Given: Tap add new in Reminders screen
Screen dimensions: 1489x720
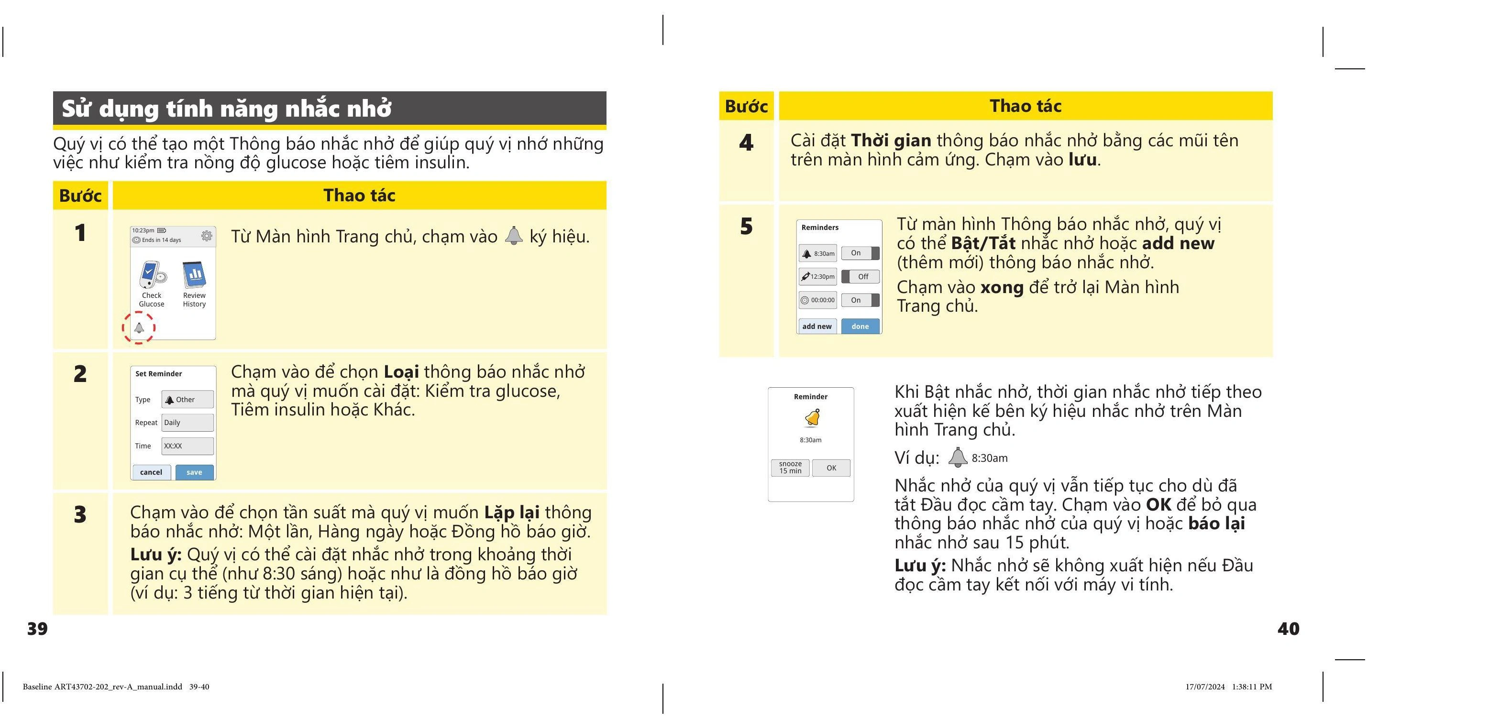Looking at the screenshot, I should (817, 327).
